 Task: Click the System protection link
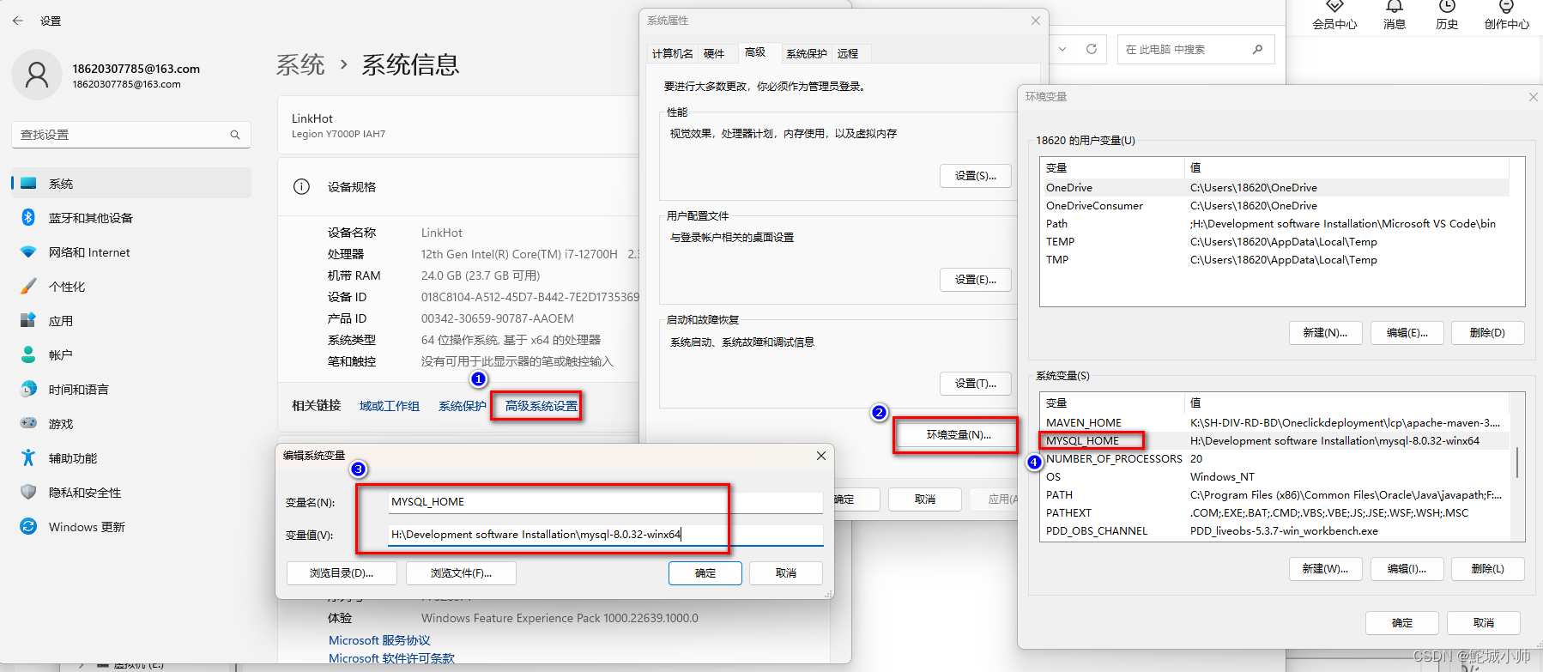coord(462,406)
